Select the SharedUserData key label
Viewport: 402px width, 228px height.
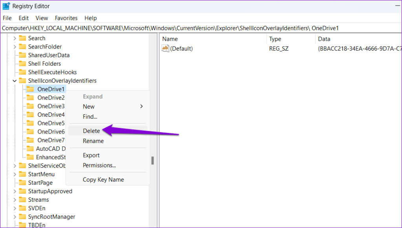pyautogui.click(x=49, y=55)
